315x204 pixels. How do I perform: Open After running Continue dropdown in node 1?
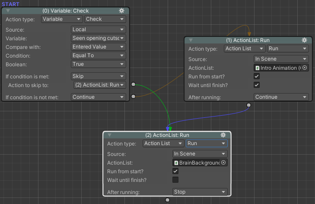coord(281,97)
